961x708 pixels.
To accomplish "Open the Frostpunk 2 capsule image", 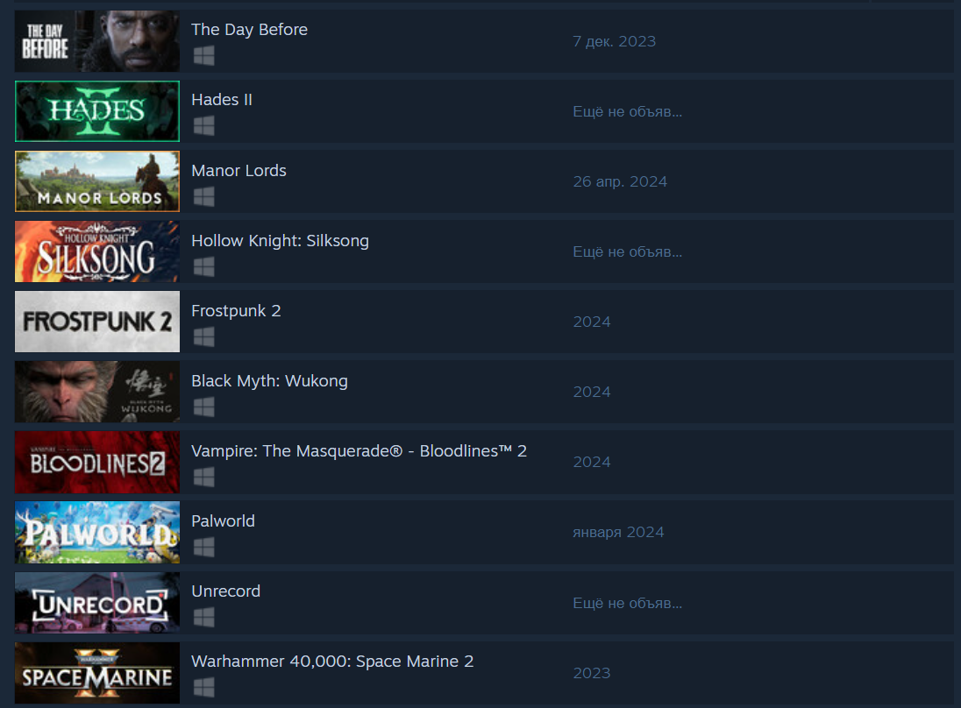I will (x=97, y=322).
